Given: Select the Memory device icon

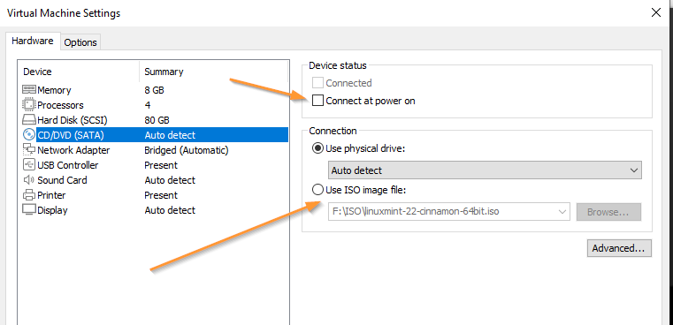Looking at the screenshot, I should click(29, 90).
